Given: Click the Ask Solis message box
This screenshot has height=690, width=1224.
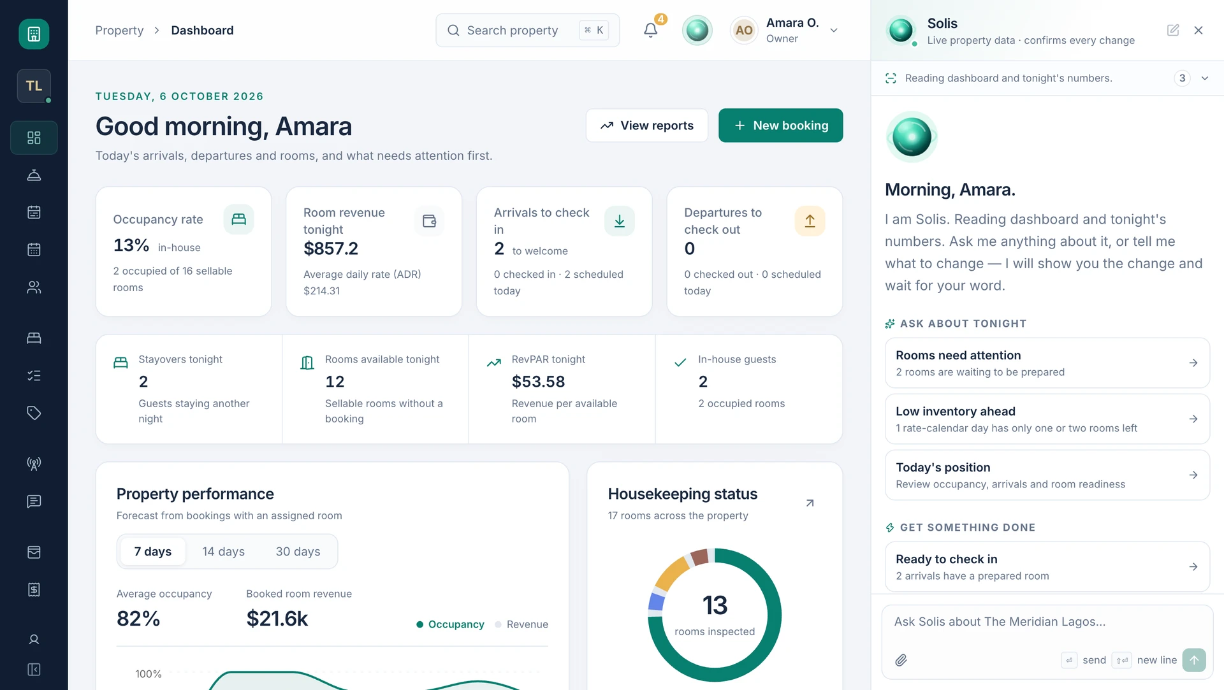Looking at the screenshot, I should [1047, 622].
